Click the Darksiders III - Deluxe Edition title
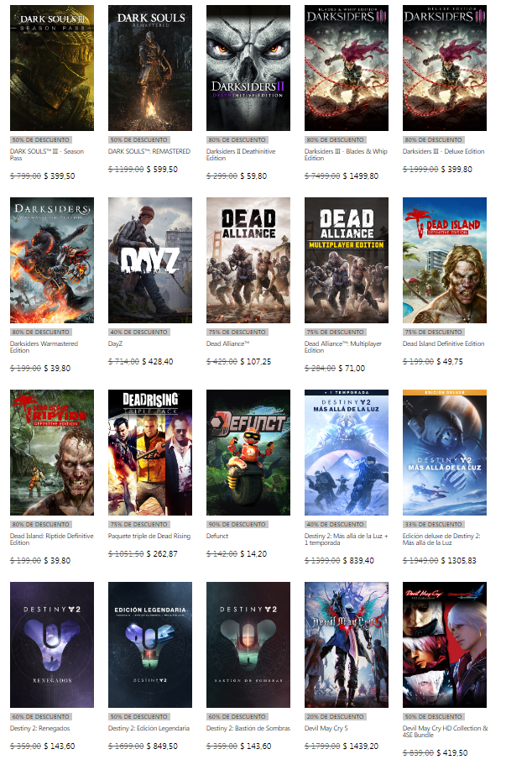The width and height of the screenshot is (506, 770). (443, 151)
